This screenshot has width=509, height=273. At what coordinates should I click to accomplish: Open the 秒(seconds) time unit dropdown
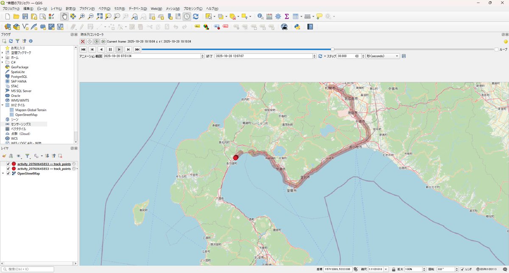pyautogui.click(x=383, y=56)
